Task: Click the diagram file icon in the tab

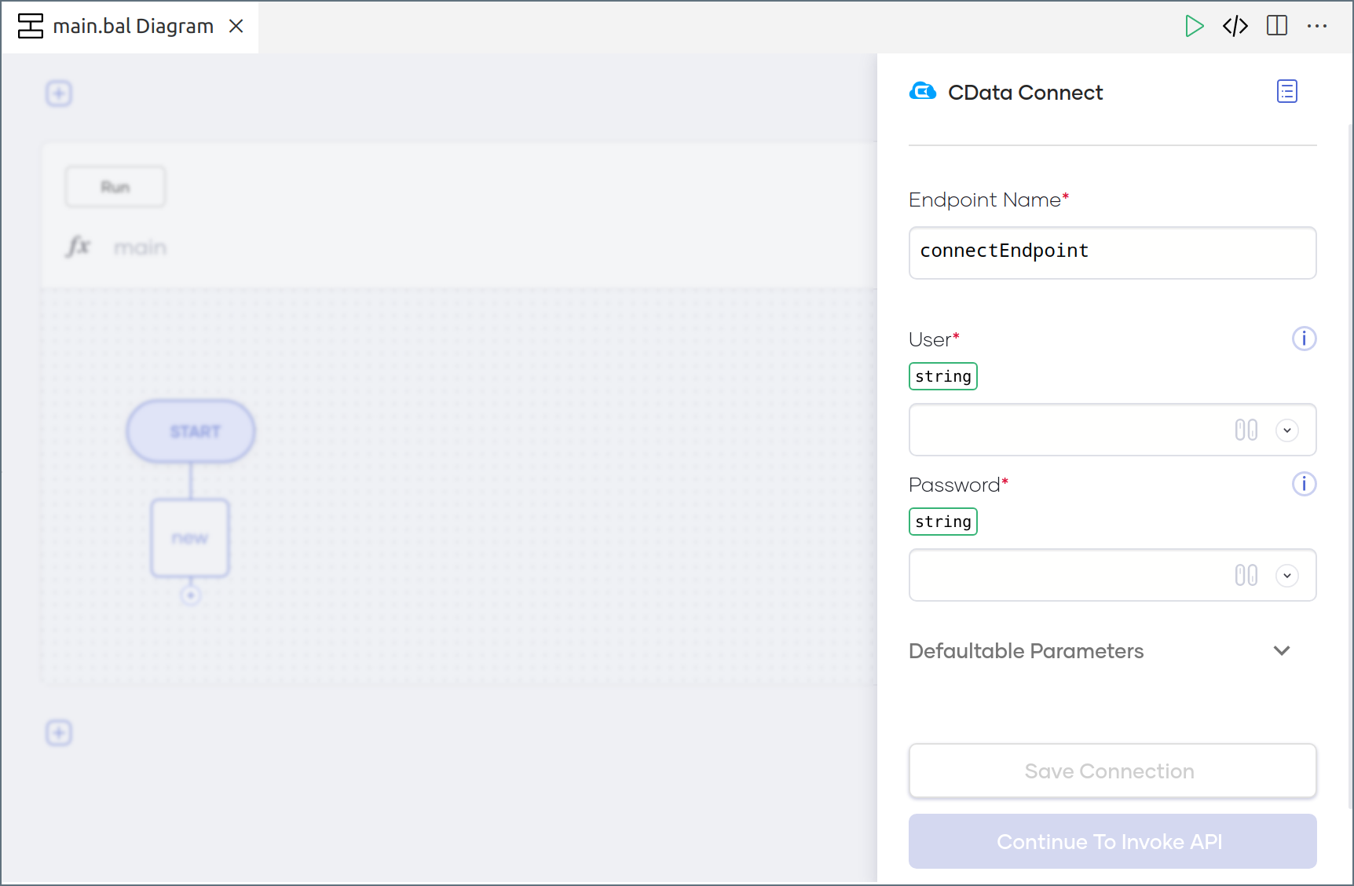Action: tap(31, 26)
